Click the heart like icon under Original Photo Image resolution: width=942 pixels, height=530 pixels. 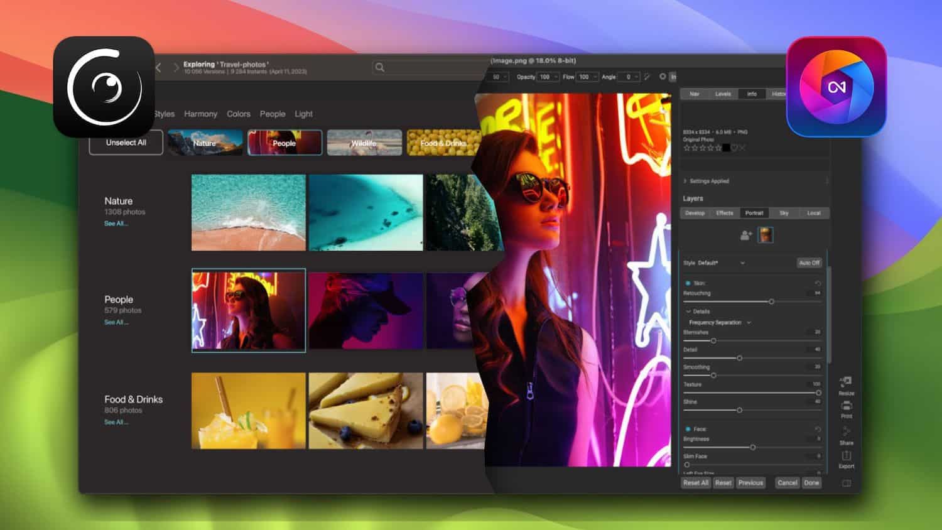(734, 148)
